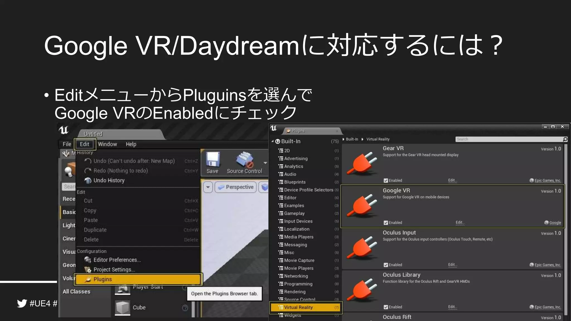The width and height of the screenshot is (571, 321).
Task: Select the Virtual Reality category
Action: coord(306,307)
